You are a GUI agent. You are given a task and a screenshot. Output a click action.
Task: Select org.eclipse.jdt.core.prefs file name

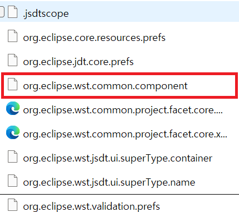(78, 62)
